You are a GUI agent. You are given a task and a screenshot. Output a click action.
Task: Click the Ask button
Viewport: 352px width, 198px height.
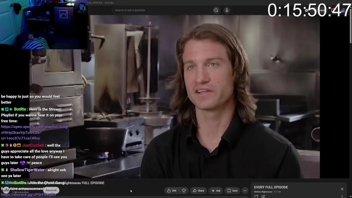(216, 191)
